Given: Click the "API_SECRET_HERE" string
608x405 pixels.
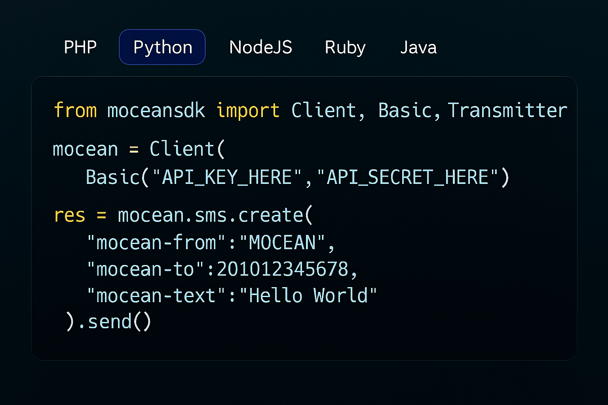Looking at the screenshot, I should pyautogui.click(x=407, y=177).
